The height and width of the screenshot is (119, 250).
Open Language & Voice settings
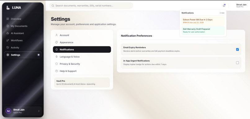82,57
